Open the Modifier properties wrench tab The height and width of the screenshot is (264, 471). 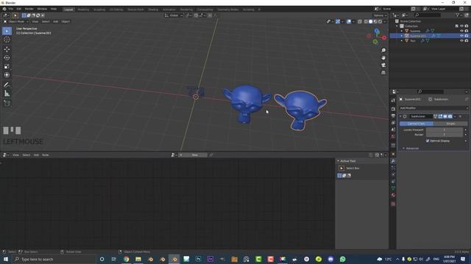point(393,161)
